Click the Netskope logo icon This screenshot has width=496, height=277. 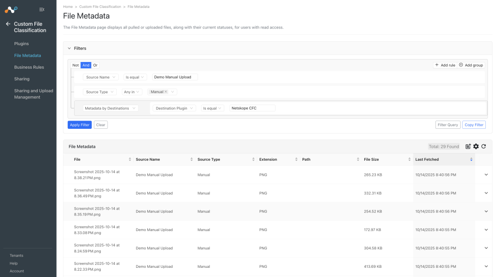tap(11, 10)
